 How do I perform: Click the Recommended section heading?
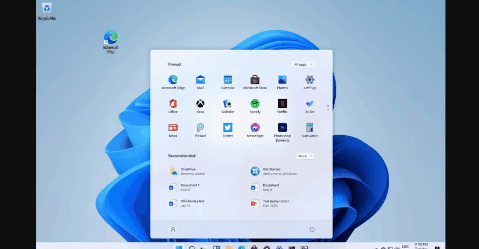tap(182, 156)
